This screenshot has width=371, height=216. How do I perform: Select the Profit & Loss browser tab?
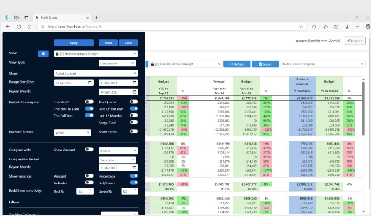point(62,18)
